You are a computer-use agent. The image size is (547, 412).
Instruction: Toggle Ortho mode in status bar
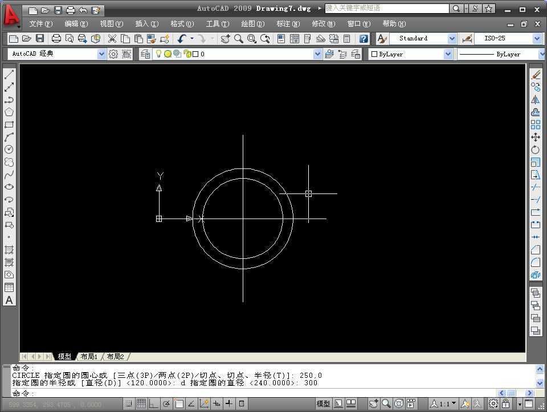[153, 403]
